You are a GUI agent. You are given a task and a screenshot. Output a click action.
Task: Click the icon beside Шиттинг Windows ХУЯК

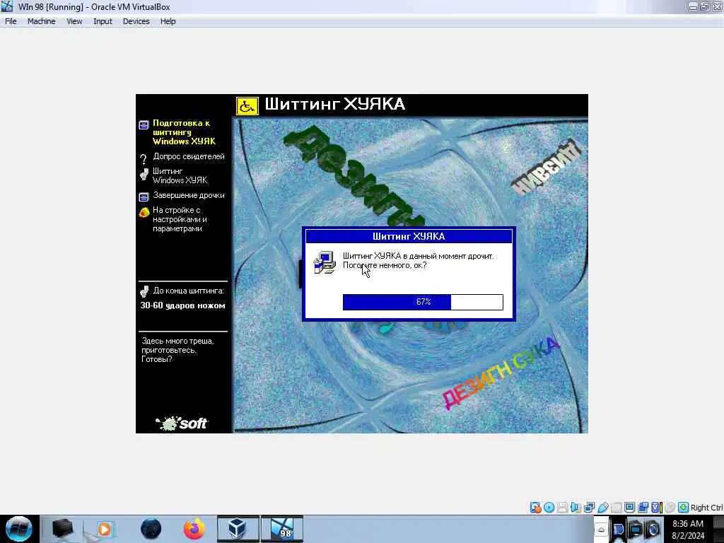pyautogui.click(x=144, y=174)
